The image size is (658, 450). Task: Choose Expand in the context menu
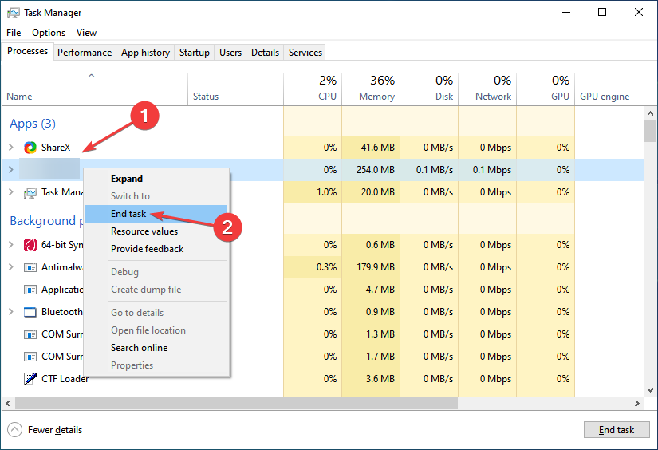point(156,179)
